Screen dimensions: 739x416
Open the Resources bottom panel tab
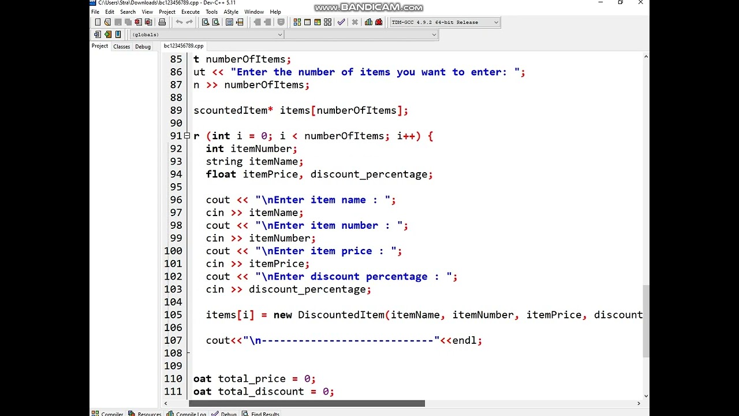(145, 414)
